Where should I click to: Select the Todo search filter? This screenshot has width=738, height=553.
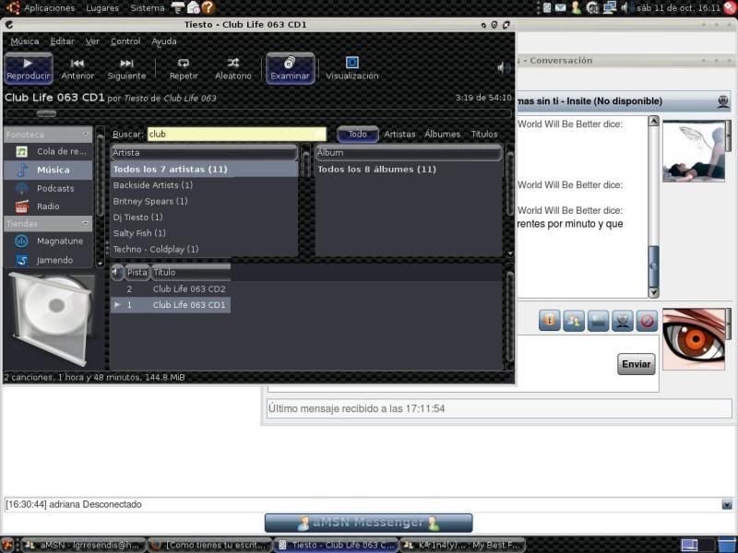coord(358,134)
